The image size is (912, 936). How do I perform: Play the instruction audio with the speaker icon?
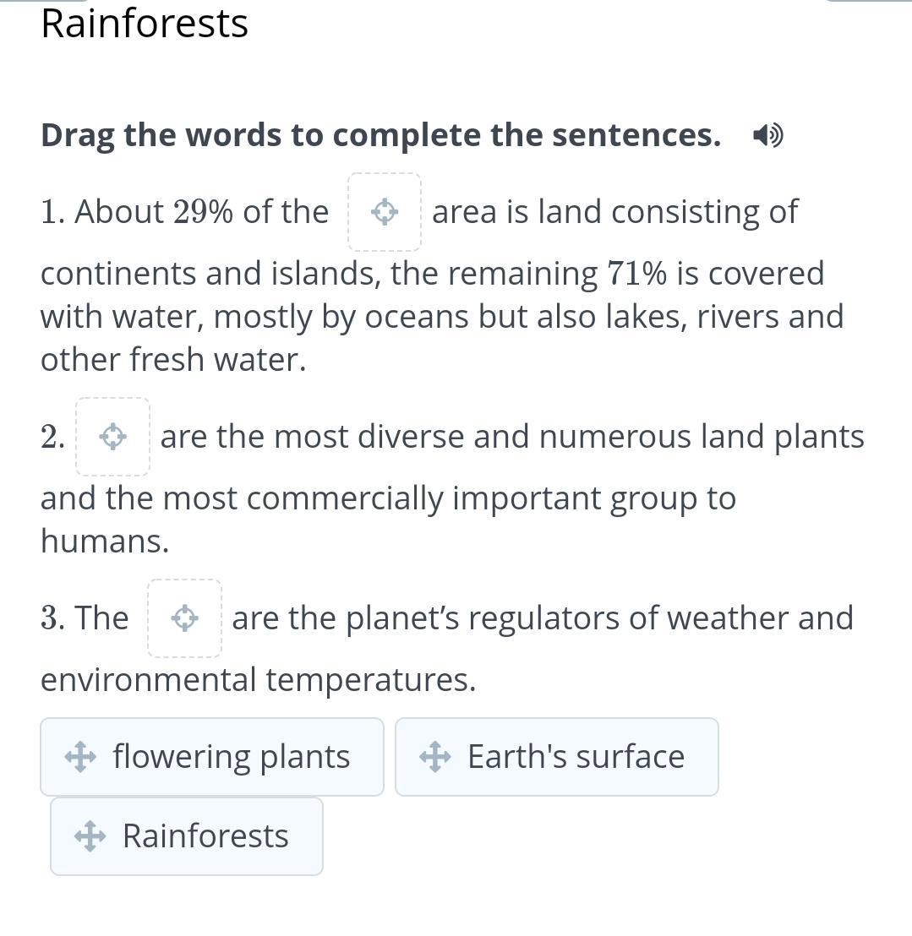tap(767, 135)
